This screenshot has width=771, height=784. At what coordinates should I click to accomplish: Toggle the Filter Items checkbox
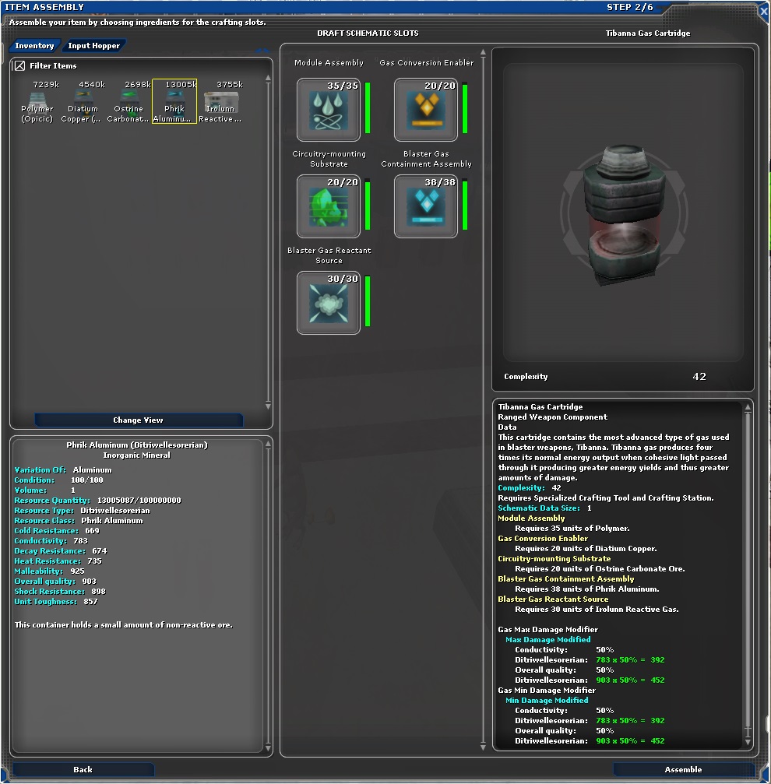[x=20, y=65]
